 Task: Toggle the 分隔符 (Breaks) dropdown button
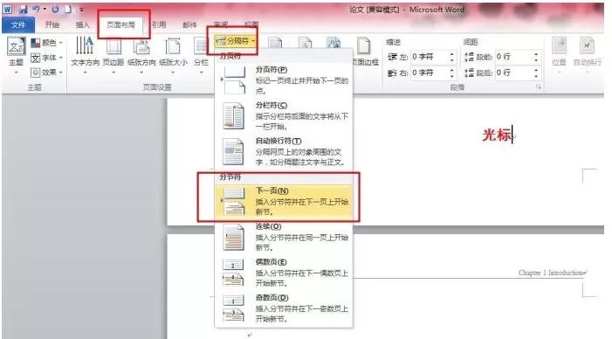pyautogui.click(x=236, y=41)
